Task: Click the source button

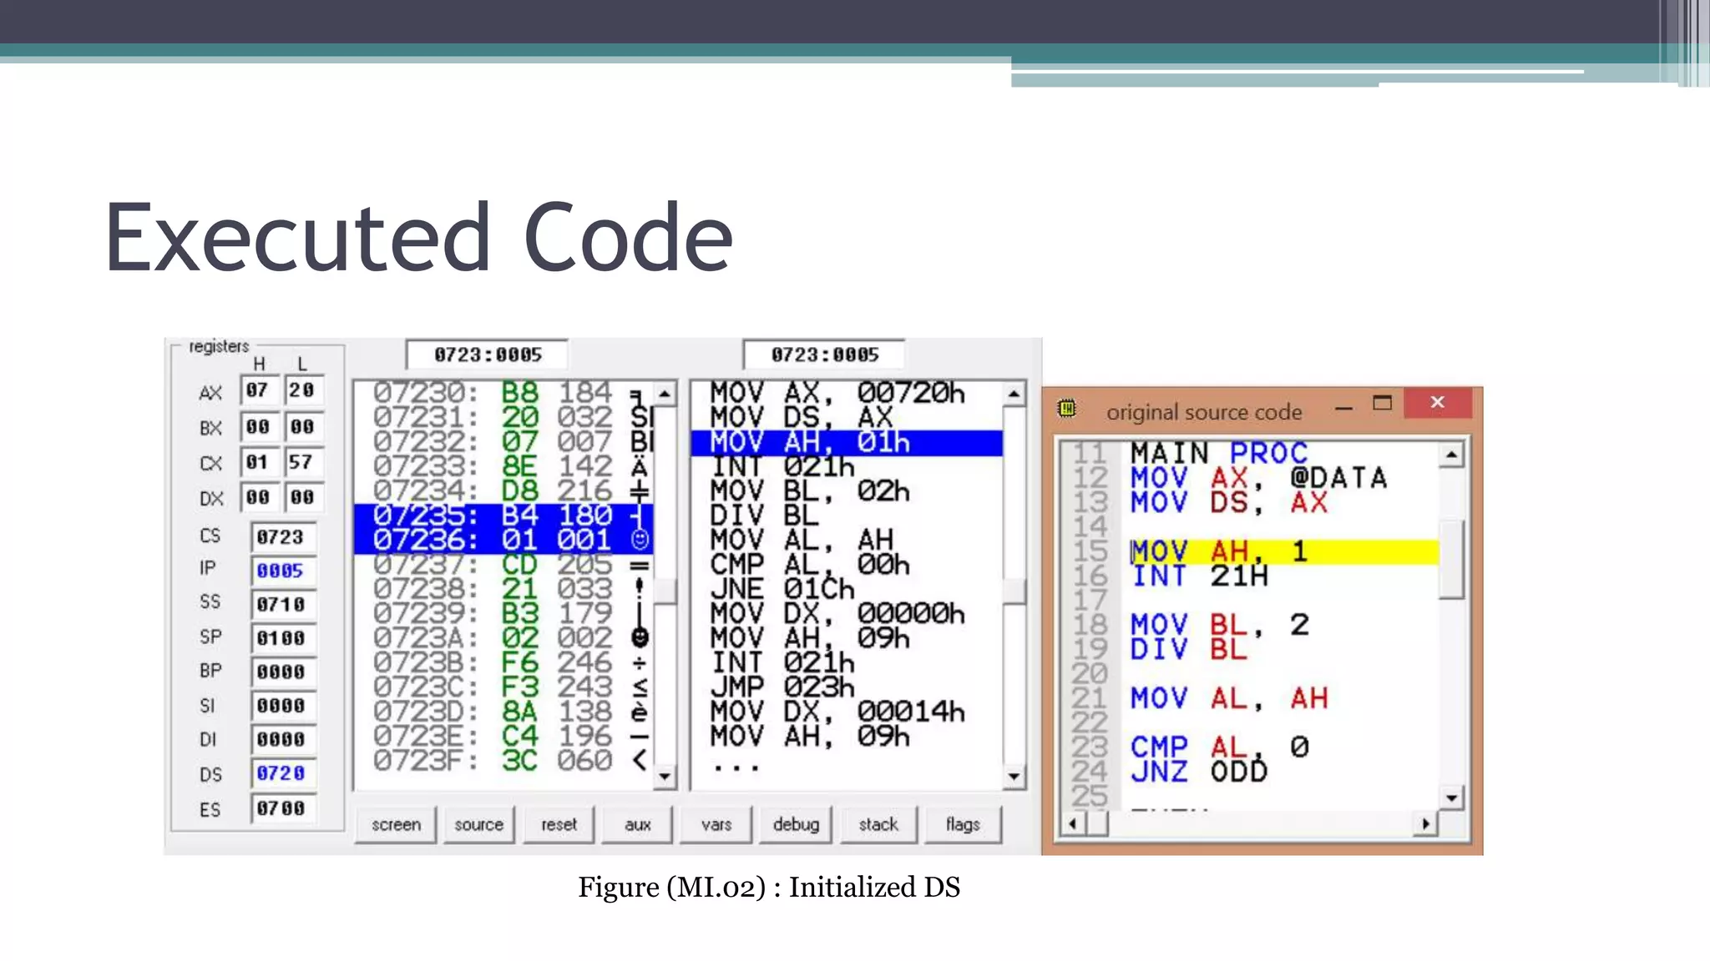Action: click(478, 824)
